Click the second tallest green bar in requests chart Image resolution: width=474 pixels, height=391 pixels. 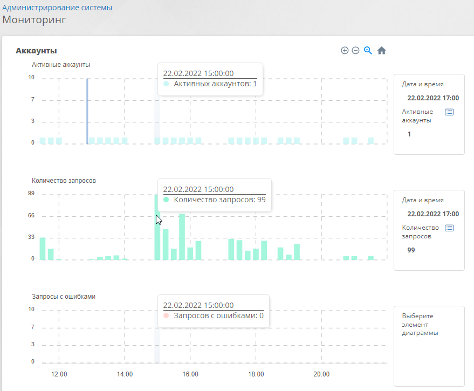(x=182, y=237)
